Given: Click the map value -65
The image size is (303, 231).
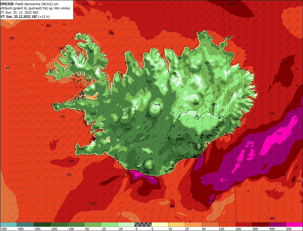Looking at the screenshot, I should pyautogui.click(x=196, y=103).
